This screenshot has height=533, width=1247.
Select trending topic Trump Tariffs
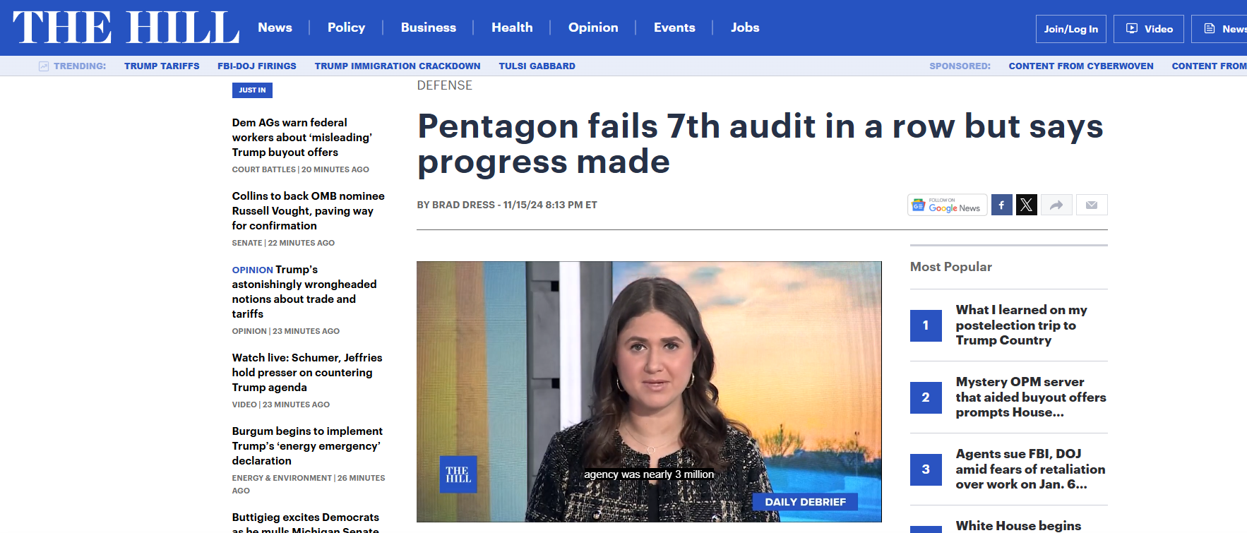point(162,66)
